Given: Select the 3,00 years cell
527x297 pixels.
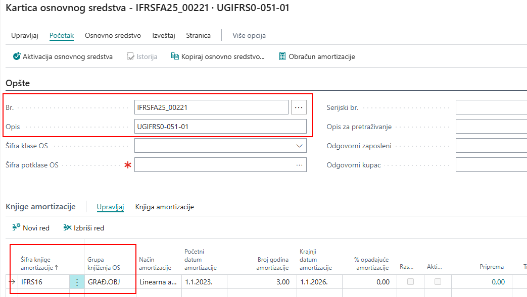Looking at the screenshot, I should [x=262, y=282].
